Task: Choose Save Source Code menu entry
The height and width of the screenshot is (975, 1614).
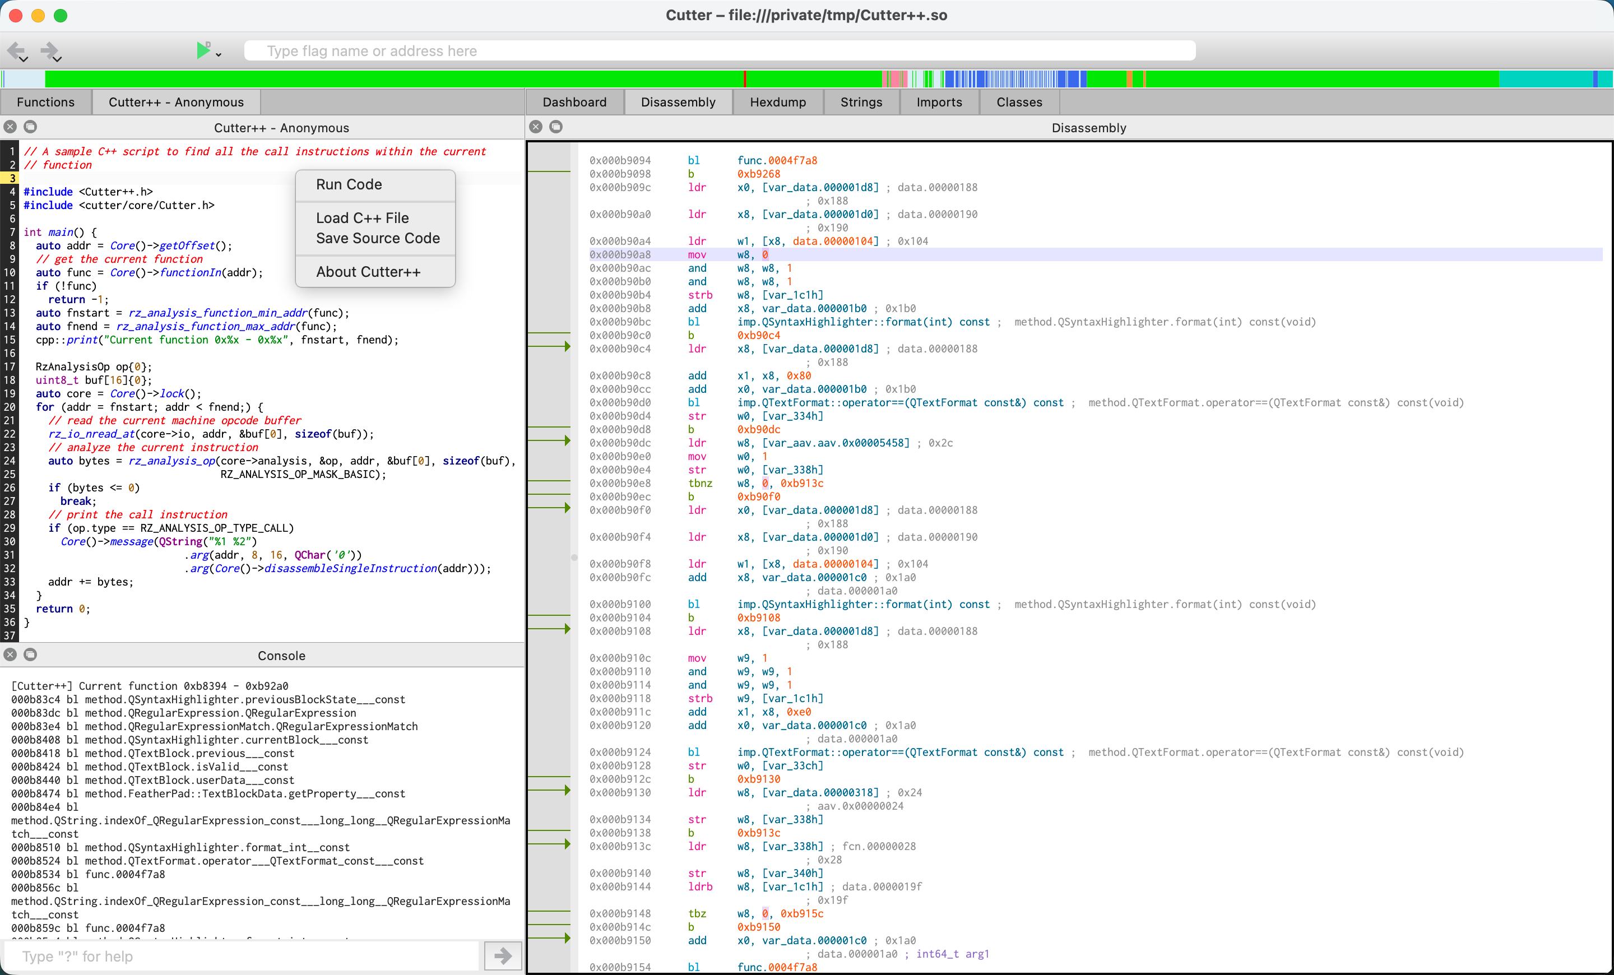Action: pyautogui.click(x=375, y=238)
